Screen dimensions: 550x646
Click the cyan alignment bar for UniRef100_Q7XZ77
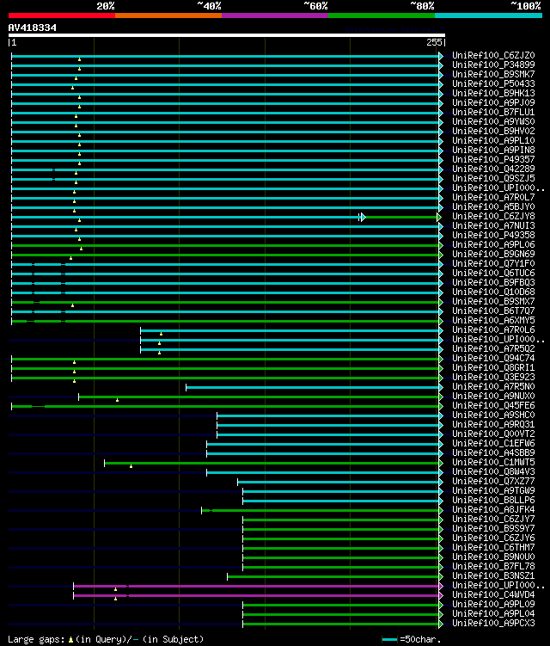(339, 483)
